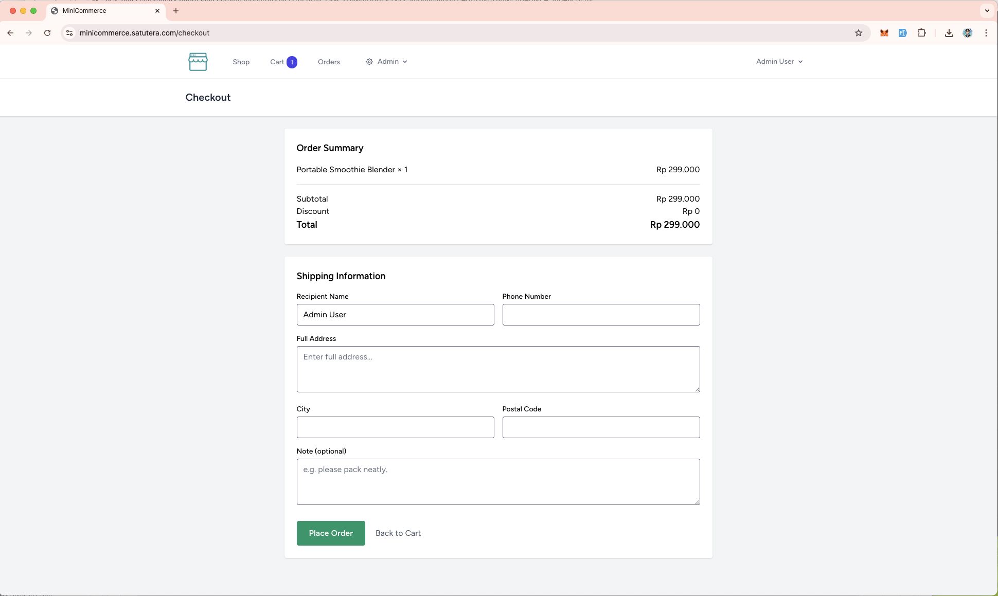Image resolution: width=998 pixels, height=596 pixels.
Task: Click into the Full Address textarea
Action: click(x=498, y=369)
